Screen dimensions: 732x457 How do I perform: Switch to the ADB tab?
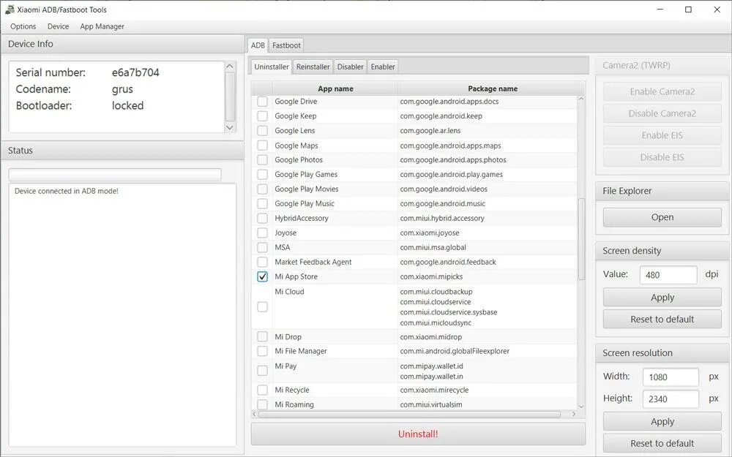click(258, 45)
